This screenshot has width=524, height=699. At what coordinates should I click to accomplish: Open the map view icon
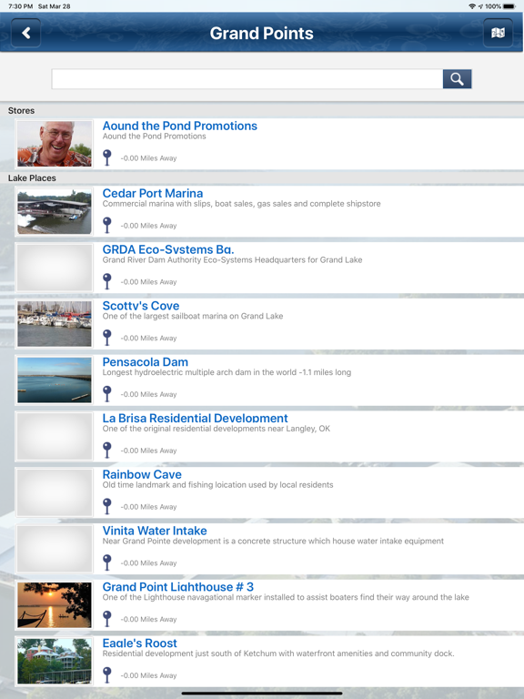point(498,33)
